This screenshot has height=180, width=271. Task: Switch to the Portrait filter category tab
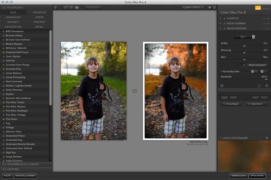39,22
